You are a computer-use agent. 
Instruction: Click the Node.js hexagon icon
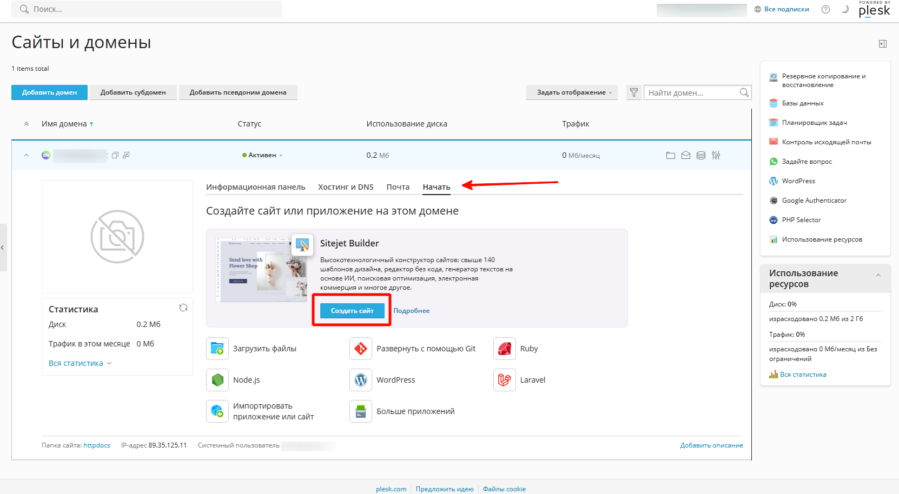217,380
